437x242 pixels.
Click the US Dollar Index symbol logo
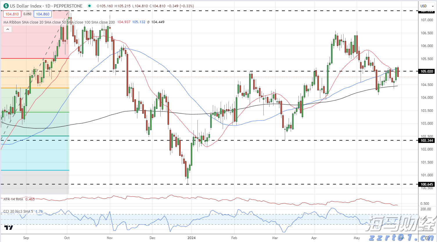click(x=6, y=6)
